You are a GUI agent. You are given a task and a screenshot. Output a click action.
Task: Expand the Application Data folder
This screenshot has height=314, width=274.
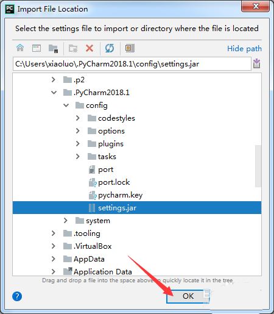tap(54, 271)
